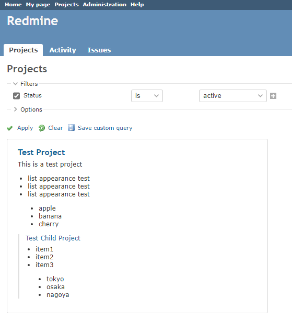
Task: Open the Test Project link
Action: tap(41, 152)
